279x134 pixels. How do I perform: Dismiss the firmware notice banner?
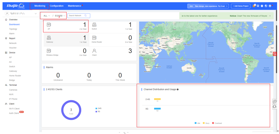coord(270,16)
